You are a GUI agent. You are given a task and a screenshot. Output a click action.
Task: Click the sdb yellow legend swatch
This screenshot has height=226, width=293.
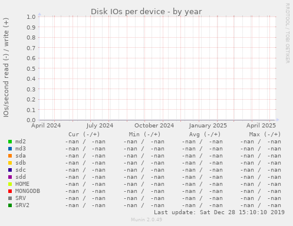click(10, 163)
